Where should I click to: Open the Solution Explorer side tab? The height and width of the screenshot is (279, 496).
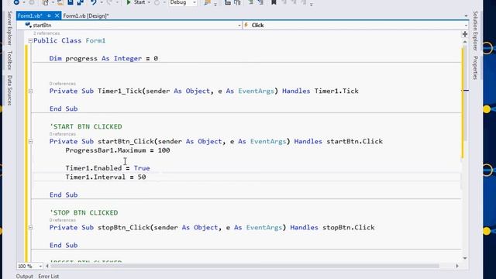click(x=475, y=31)
